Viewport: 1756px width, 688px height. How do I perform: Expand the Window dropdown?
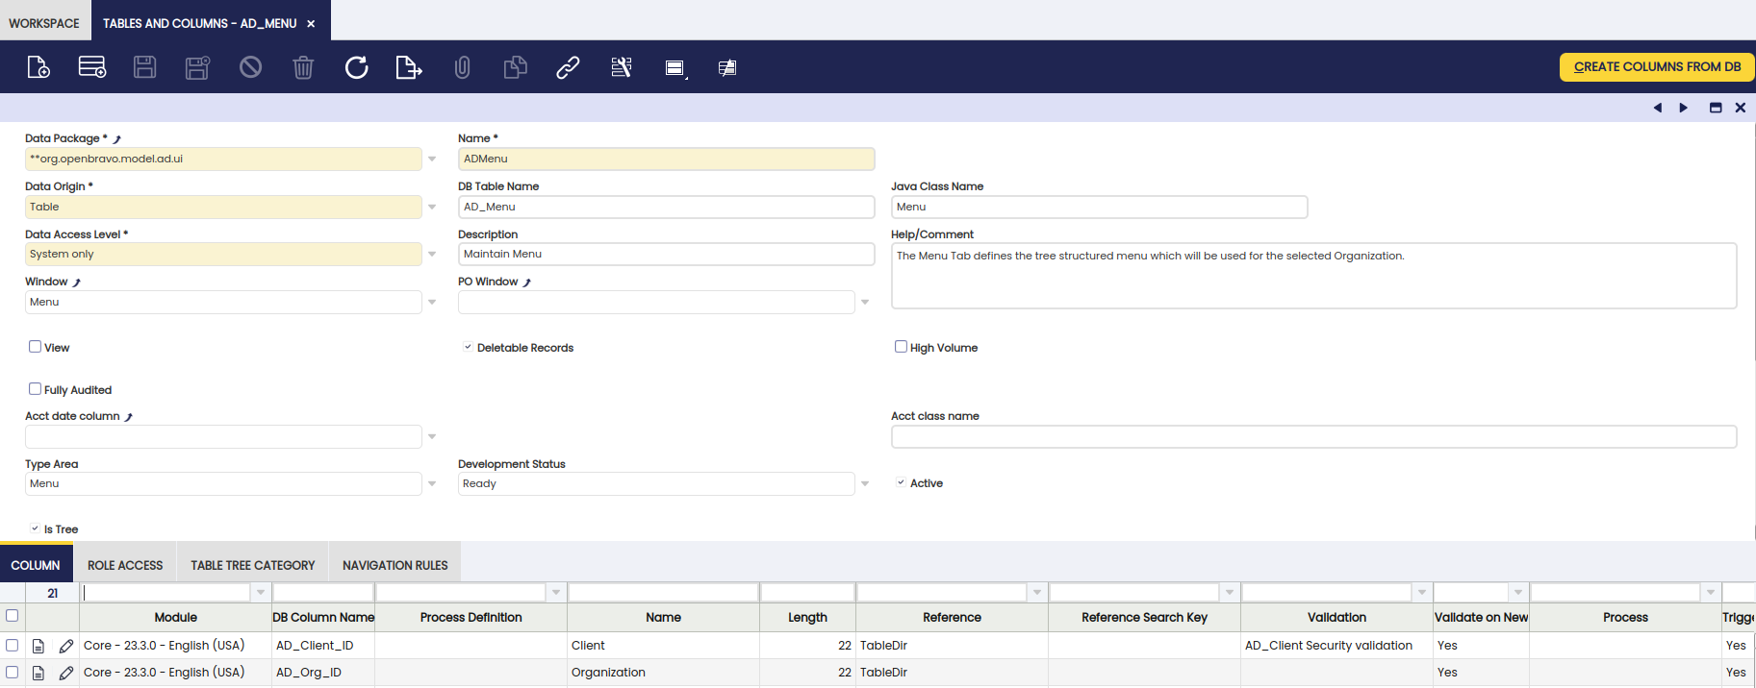click(432, 302)
